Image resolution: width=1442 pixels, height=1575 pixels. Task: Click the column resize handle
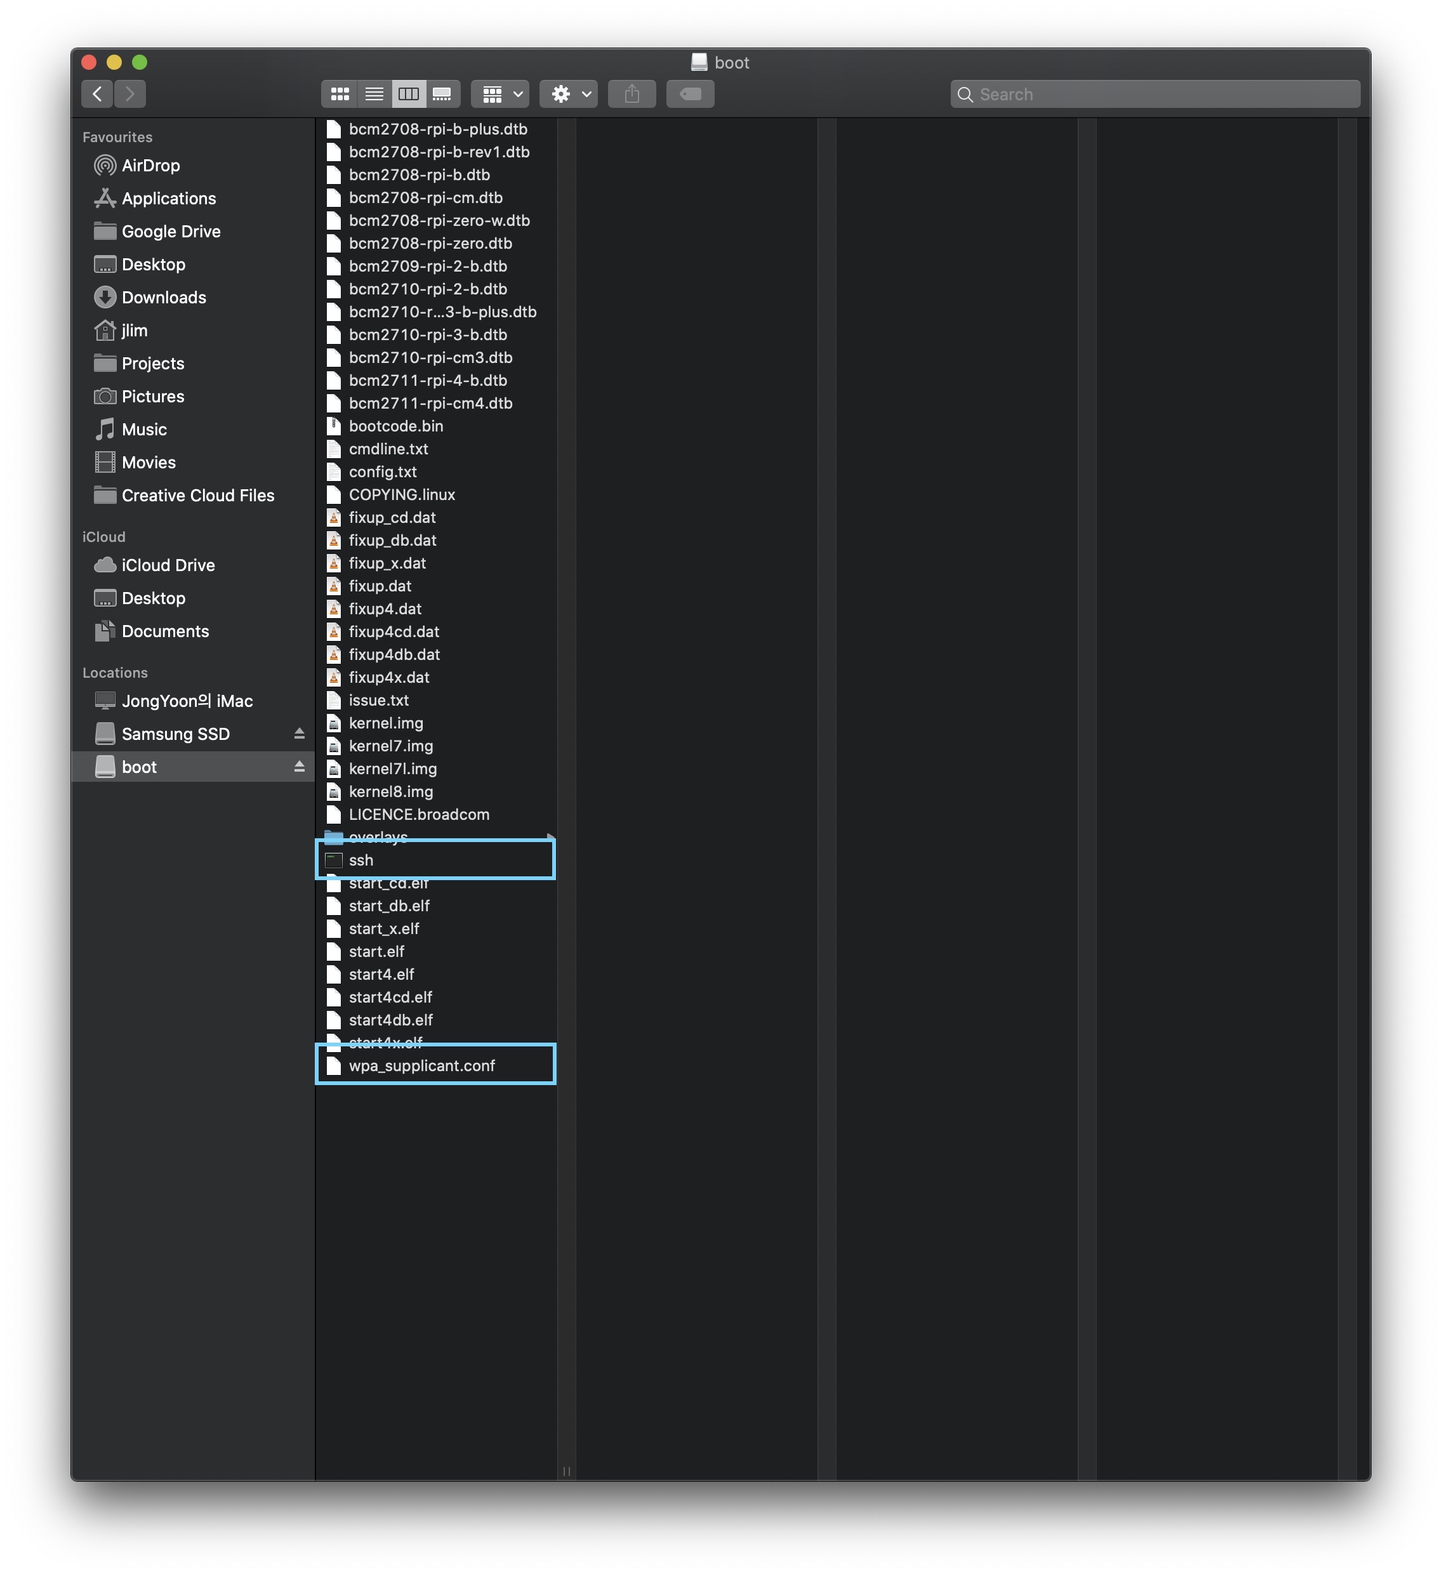tap(567, 1471)
